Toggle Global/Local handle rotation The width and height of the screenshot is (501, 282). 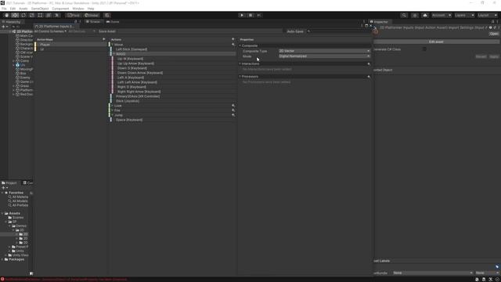click(92, 16)
